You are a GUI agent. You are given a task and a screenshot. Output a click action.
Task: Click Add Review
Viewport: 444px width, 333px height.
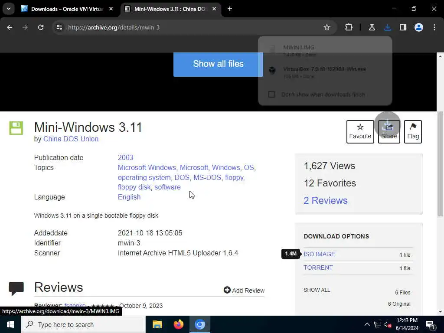click(244, 290)
